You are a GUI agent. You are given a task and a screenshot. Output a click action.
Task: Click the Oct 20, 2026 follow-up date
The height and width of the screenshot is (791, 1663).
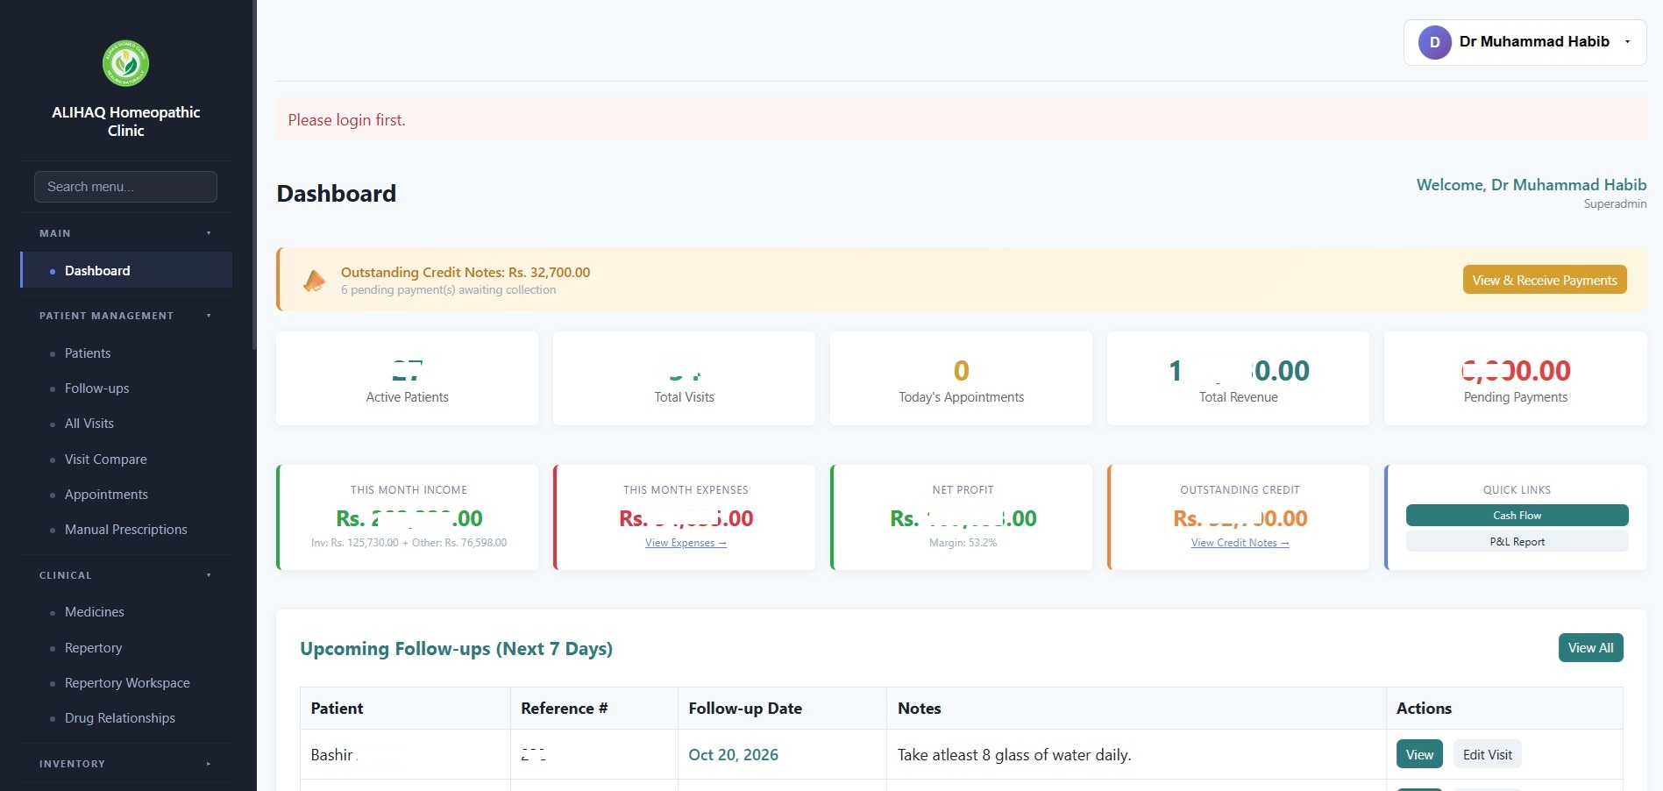[733, 755]
